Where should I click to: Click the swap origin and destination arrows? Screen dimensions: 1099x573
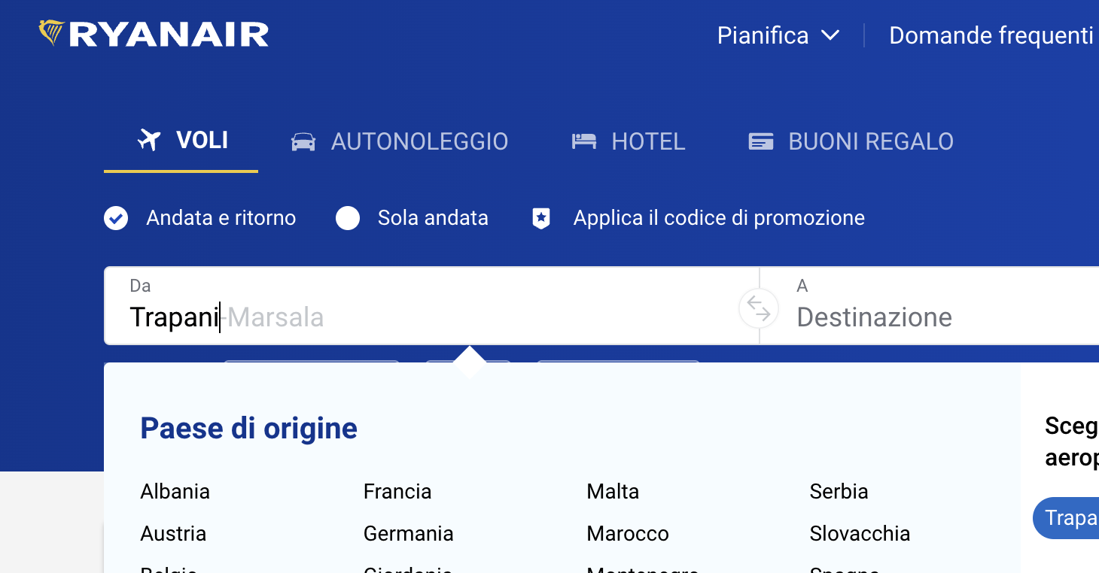point(758,308)
